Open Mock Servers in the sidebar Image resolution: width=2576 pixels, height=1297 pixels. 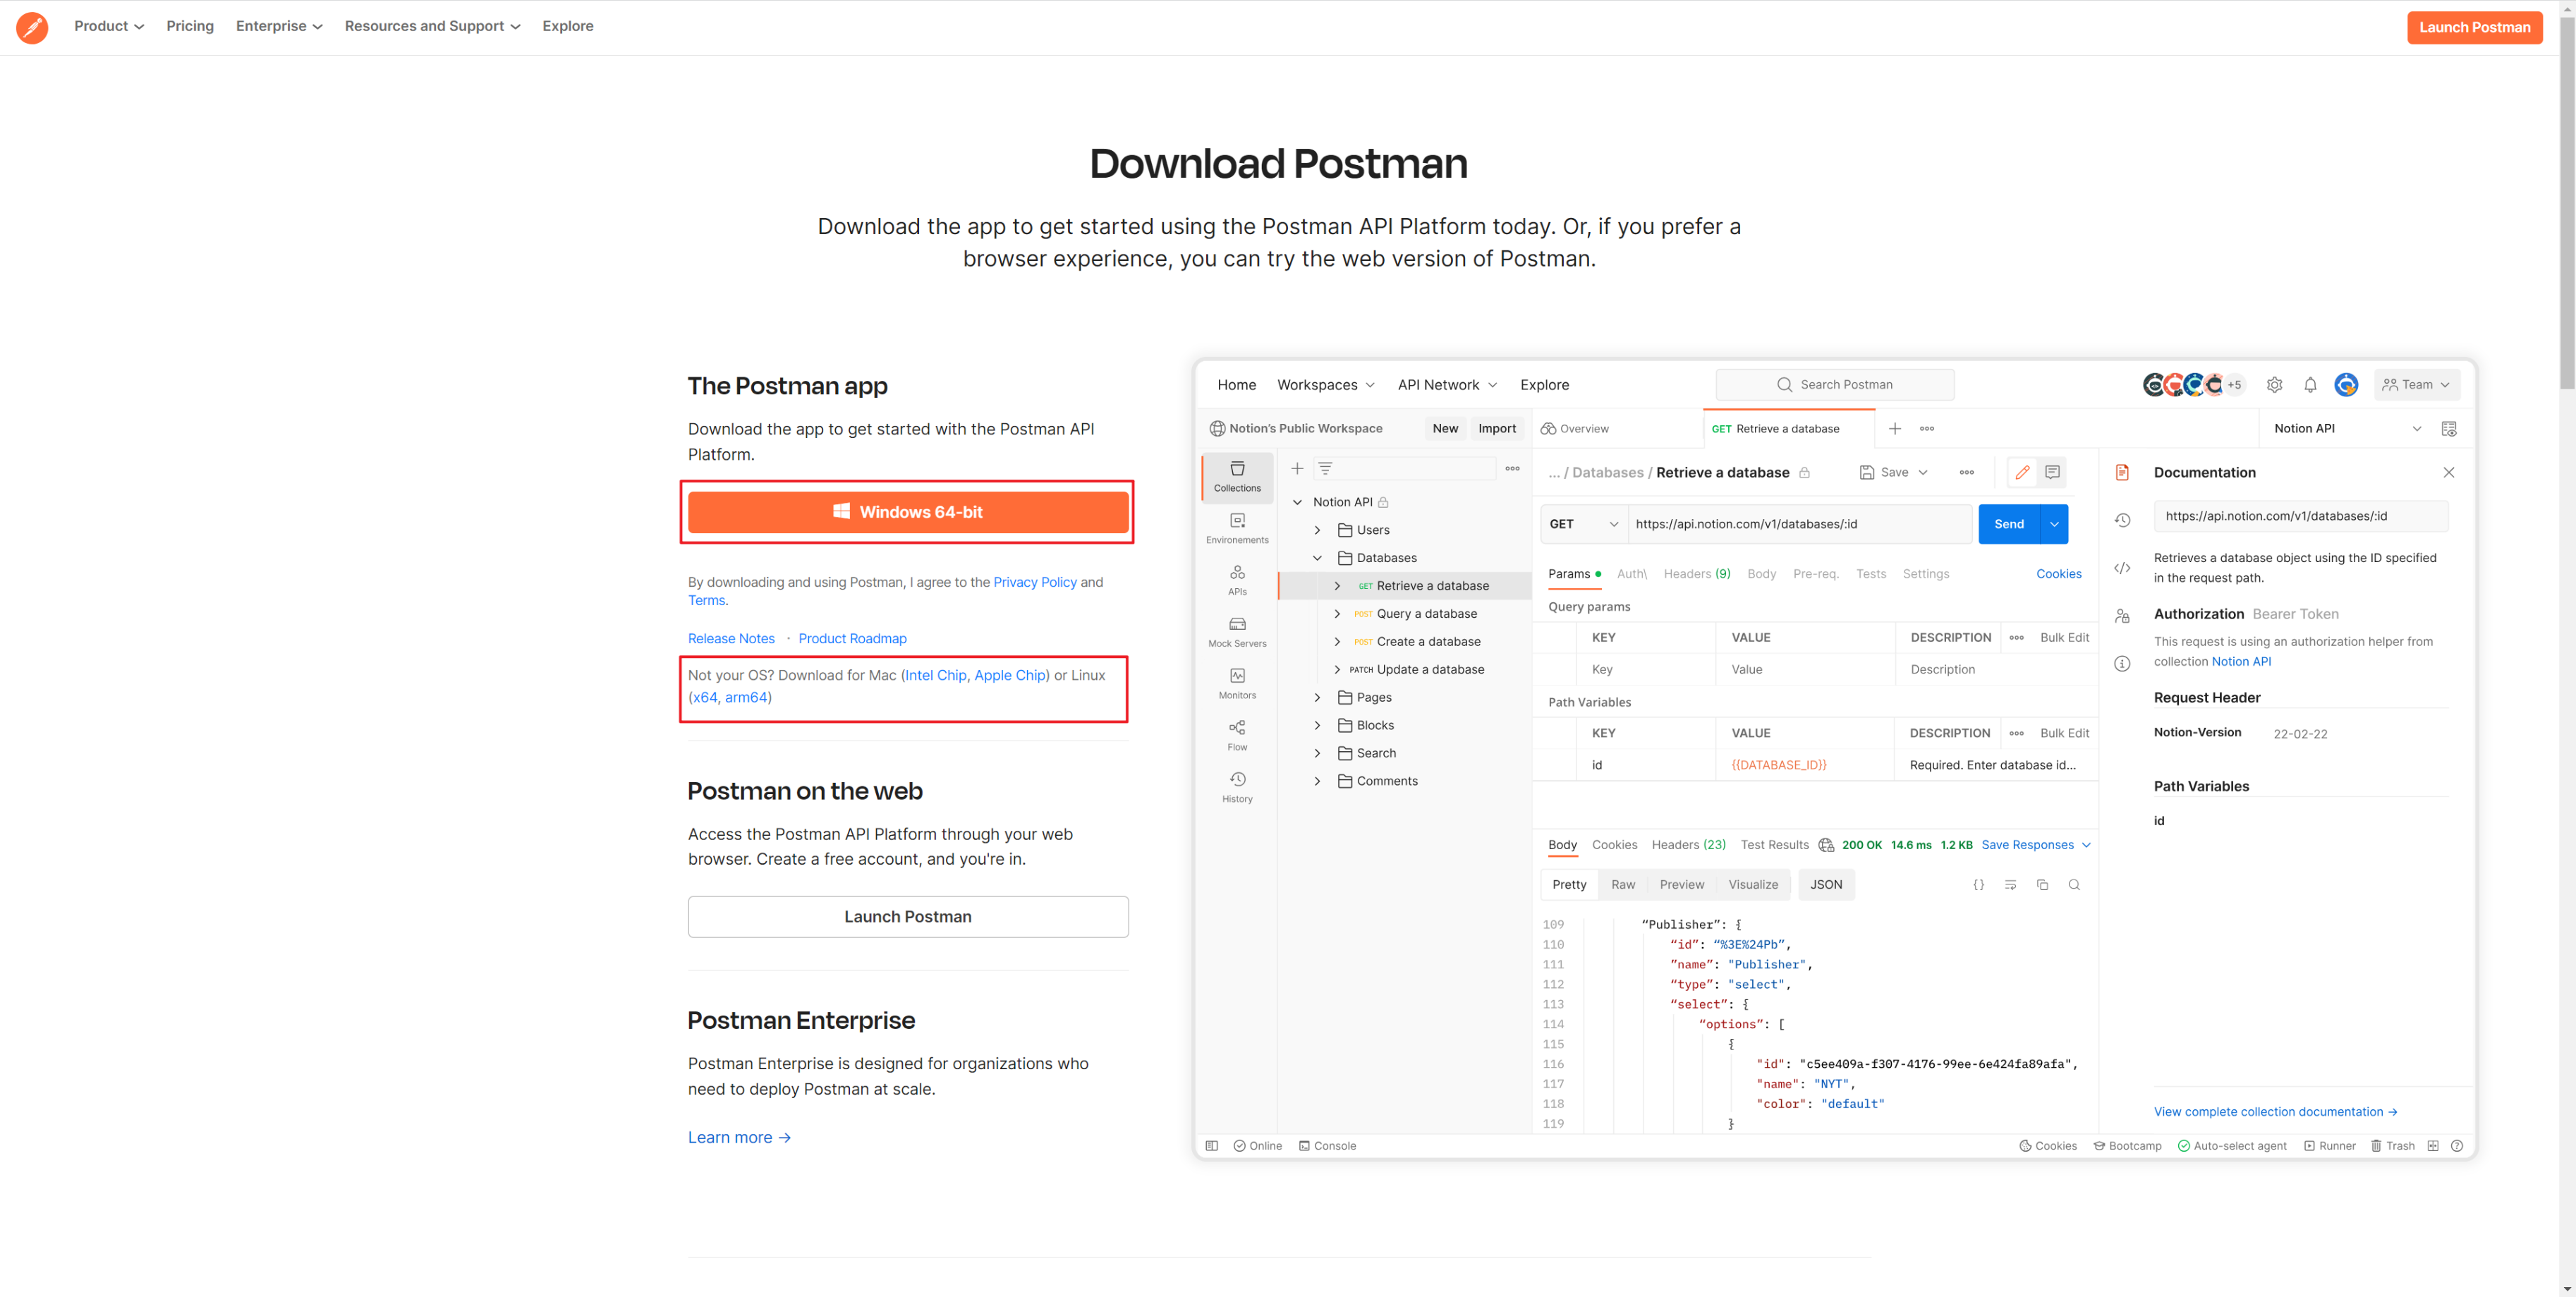click(1237, 632)
